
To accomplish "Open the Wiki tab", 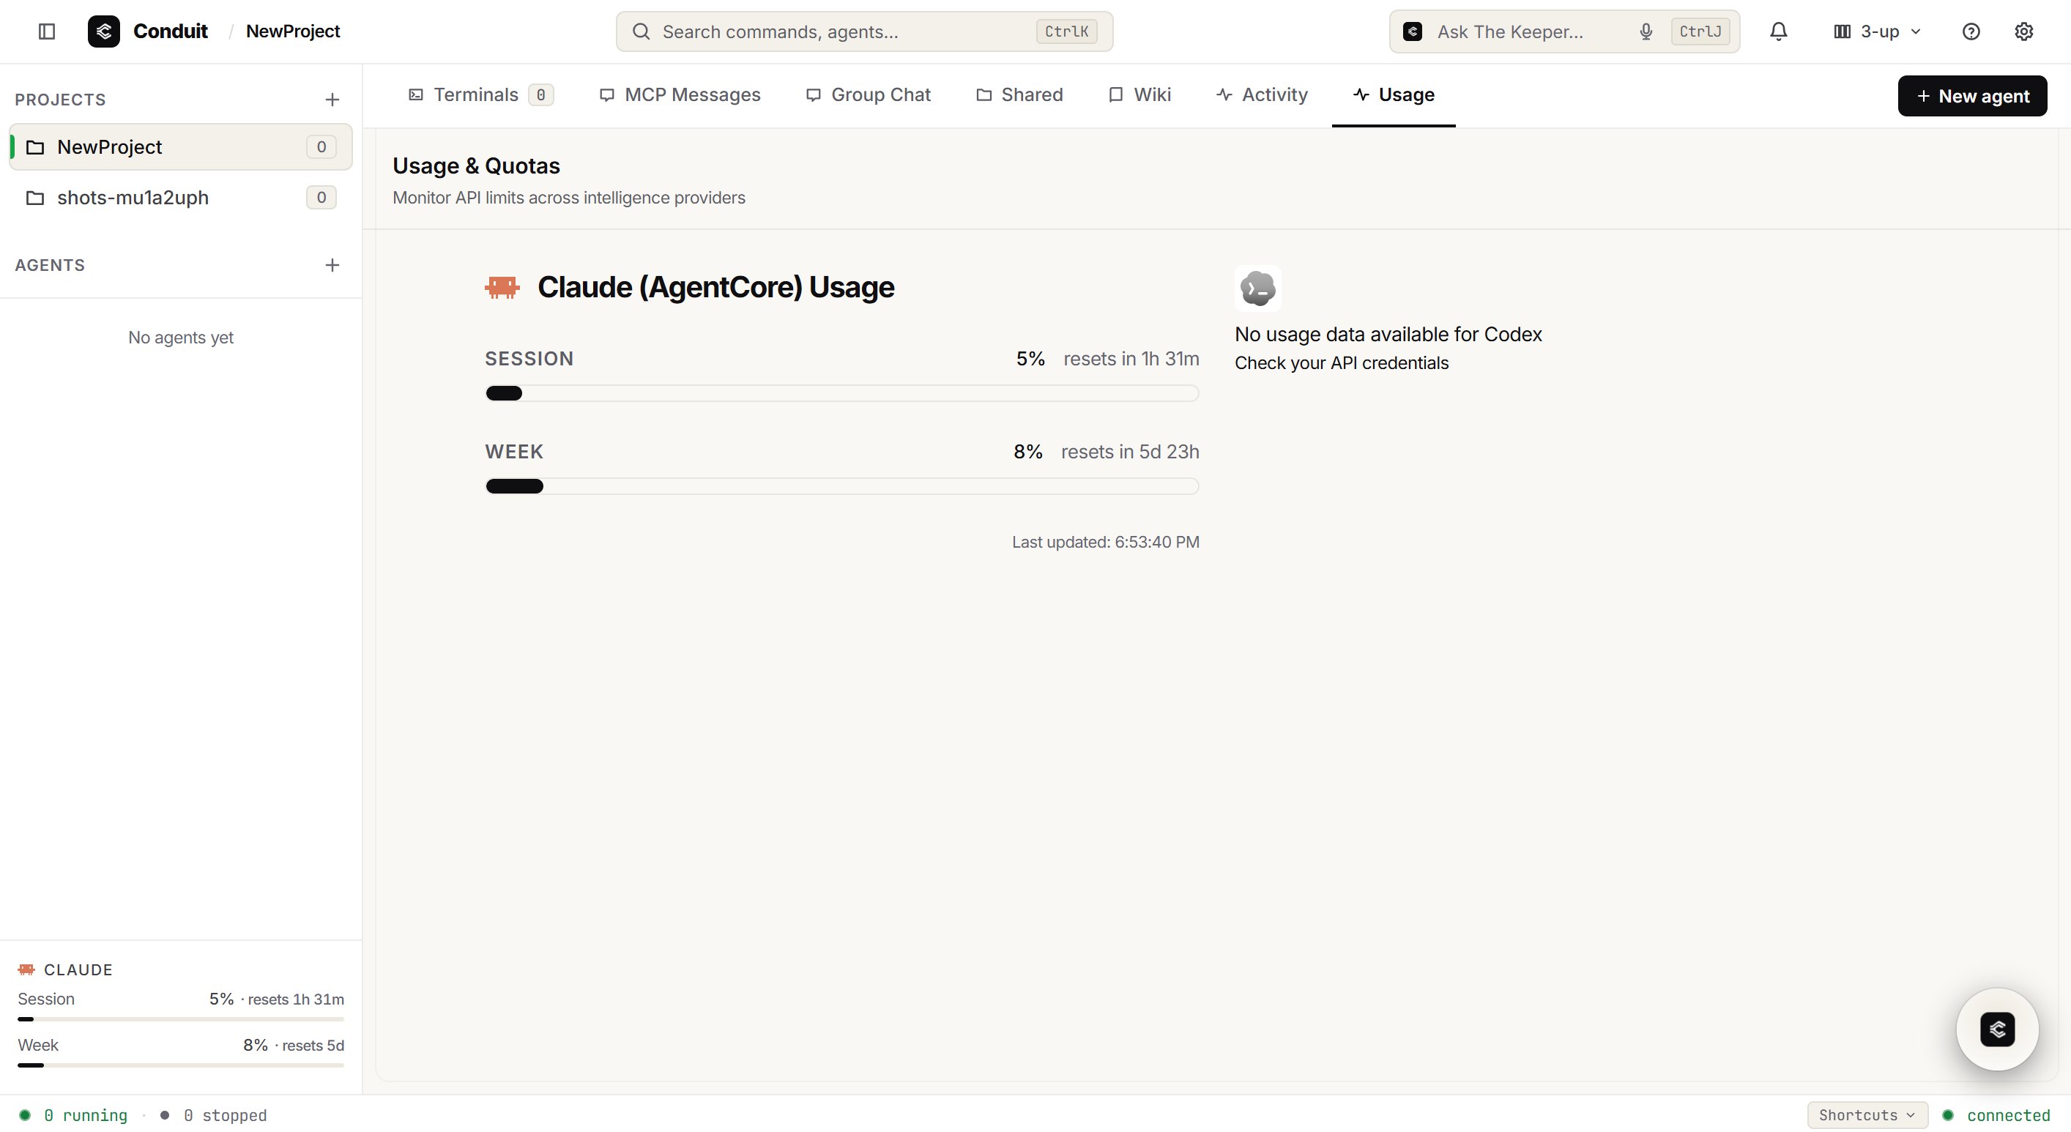I will [1140, 95].
